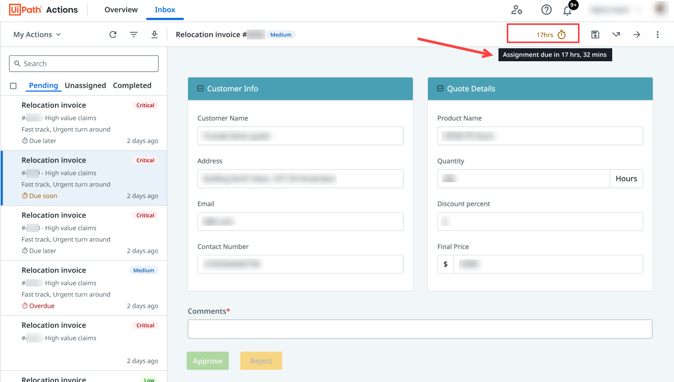Open the filter icon above the list
This screenshot has width=674, height=382.
pos(133,35)
